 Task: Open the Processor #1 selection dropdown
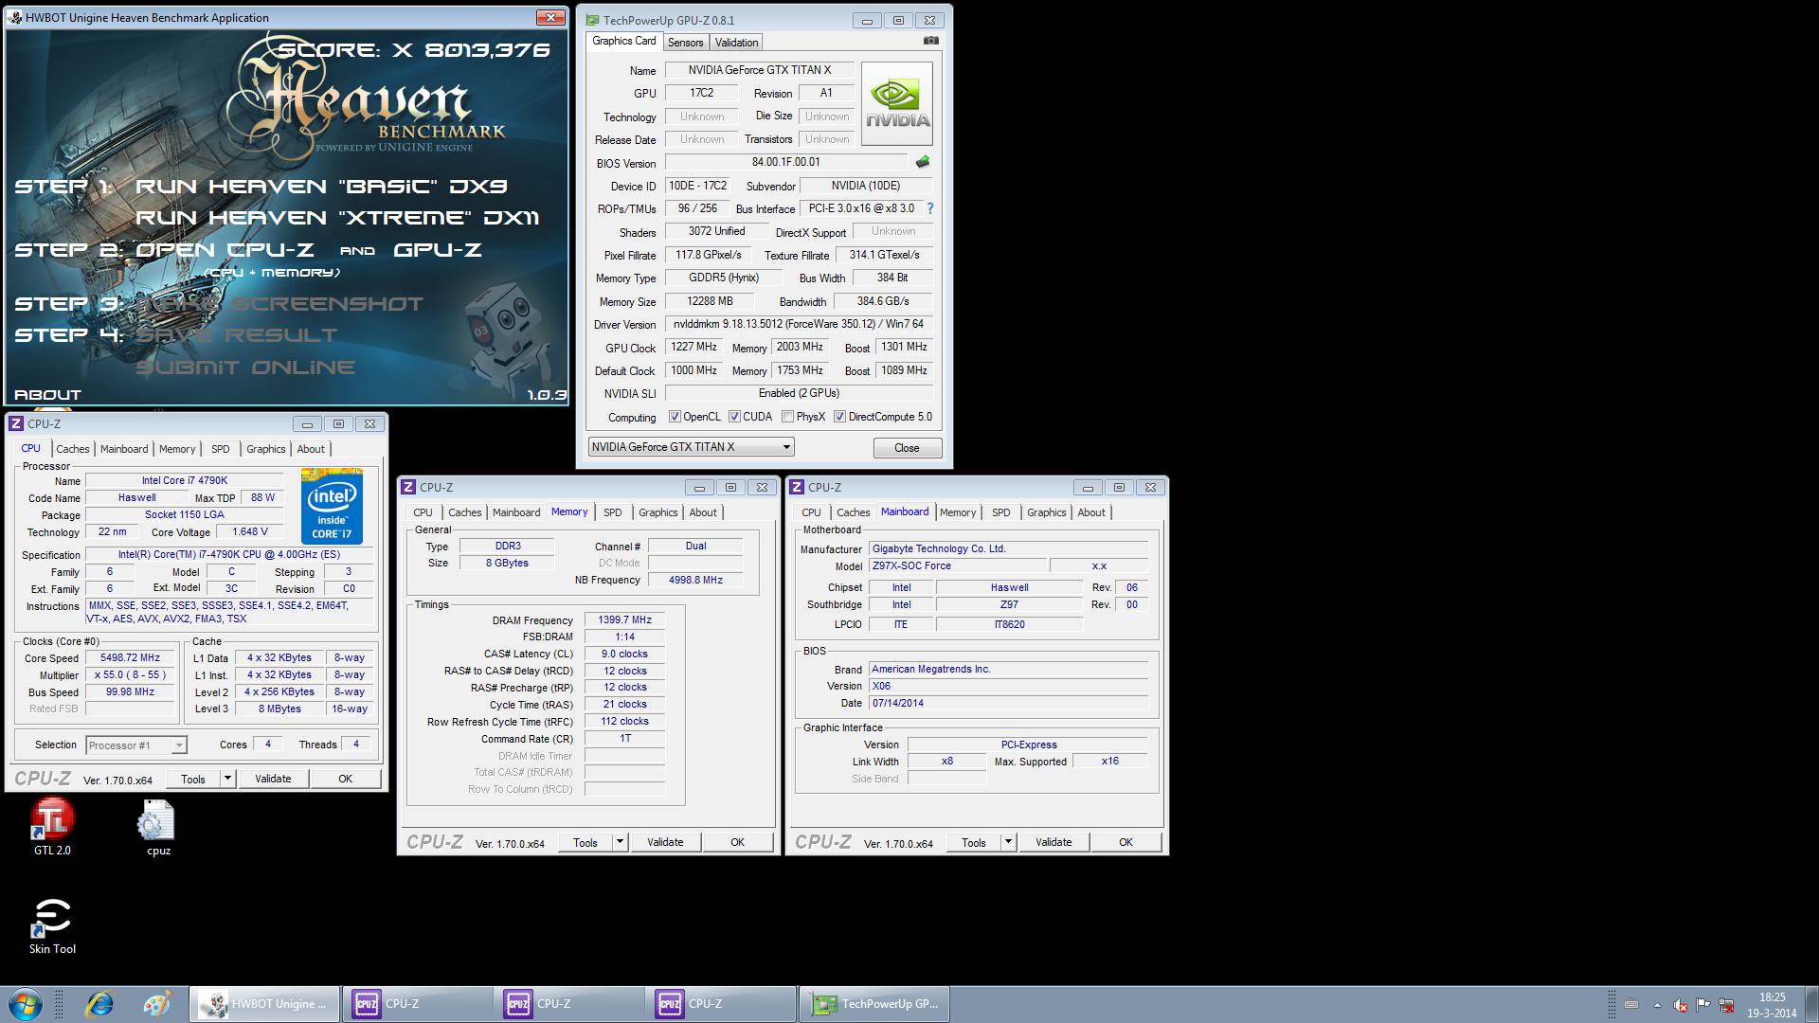click(136, 745)
